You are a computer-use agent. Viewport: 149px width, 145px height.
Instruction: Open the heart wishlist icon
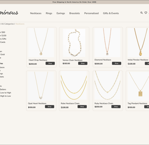146,13
